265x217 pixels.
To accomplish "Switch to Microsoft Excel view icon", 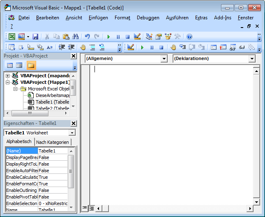I will coord(12,37).
